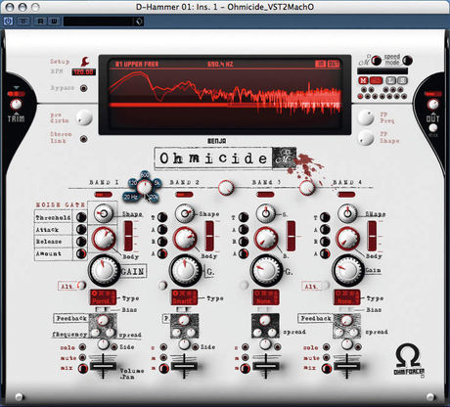This screenshot has width=450, height=407.
Task: Click the Band 2 vertical red level slider
Action: coord(209,236)
